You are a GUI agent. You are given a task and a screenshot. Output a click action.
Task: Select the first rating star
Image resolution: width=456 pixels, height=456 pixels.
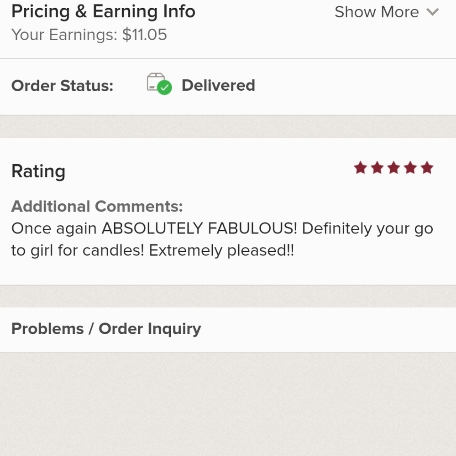click(x=360, y=168)
